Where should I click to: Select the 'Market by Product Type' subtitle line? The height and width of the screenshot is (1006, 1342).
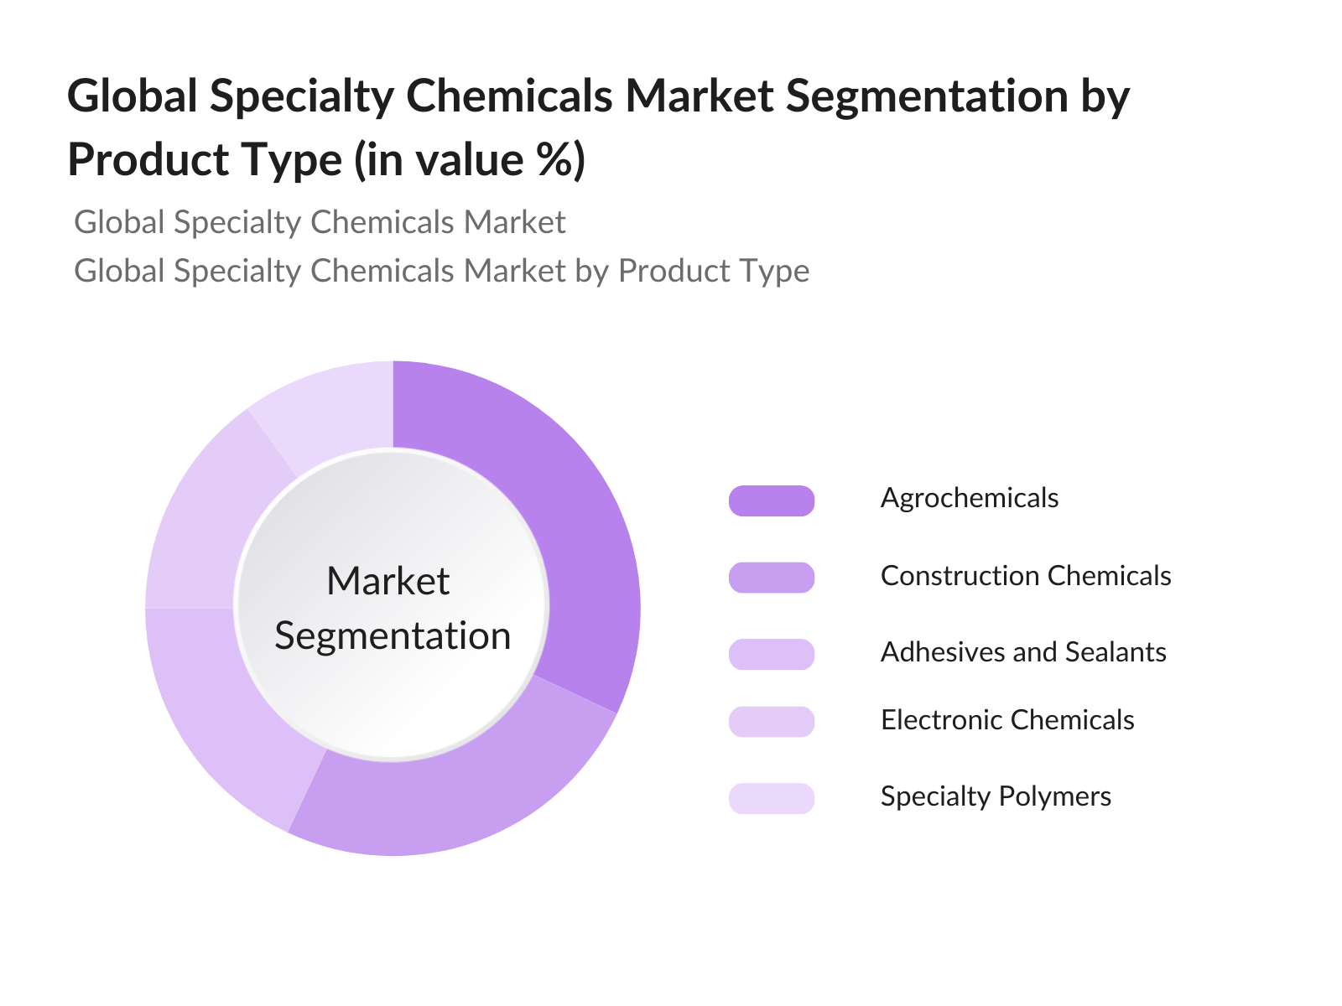pos(441,271)
